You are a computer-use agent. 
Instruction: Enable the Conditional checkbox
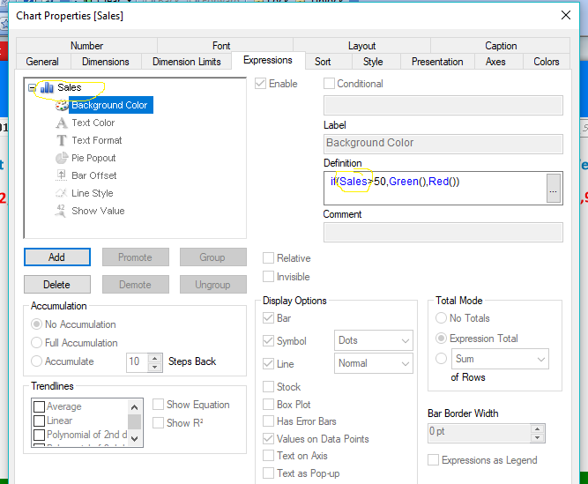[x=330, y=85]
